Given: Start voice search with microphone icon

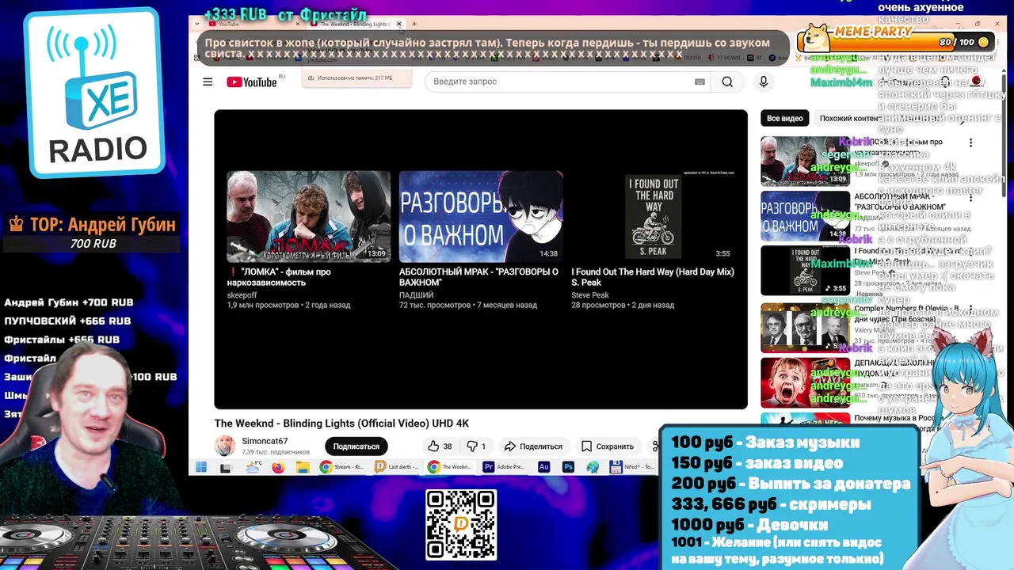Looking at the screenshot, I should point(764,82).
